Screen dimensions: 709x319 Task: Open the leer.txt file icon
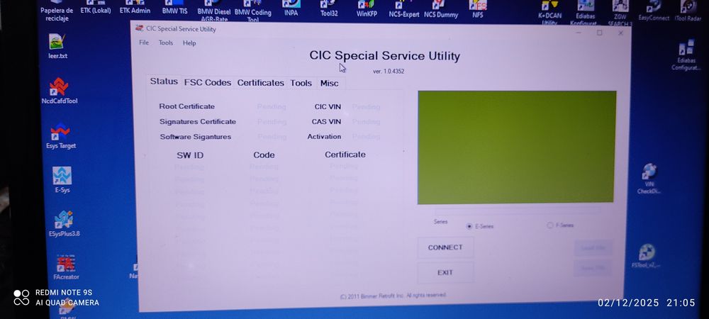pos(58,46)
